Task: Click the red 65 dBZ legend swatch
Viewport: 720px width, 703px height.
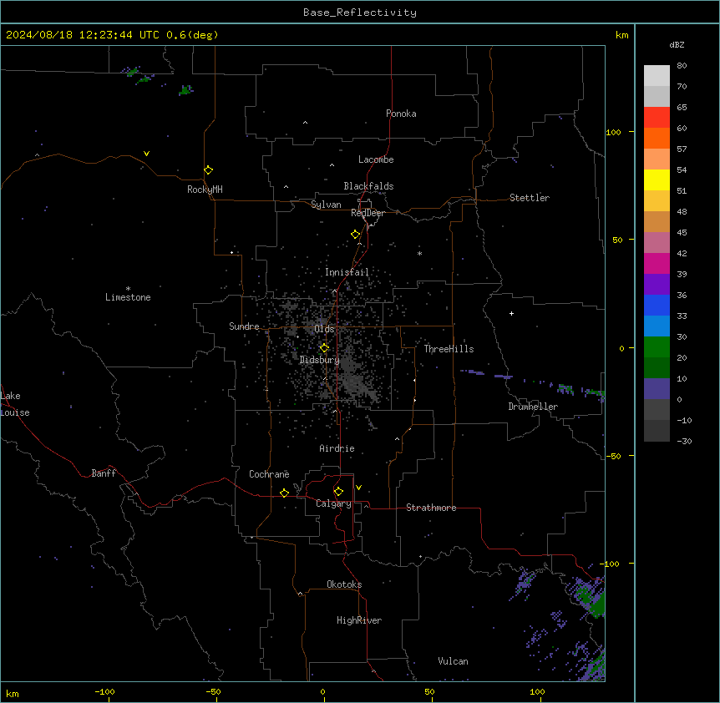Action: [657, 118]
